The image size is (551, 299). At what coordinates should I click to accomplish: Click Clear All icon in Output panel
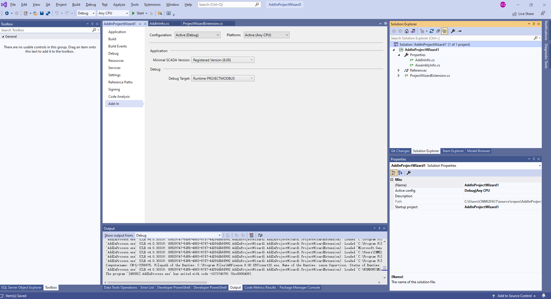pyautogui.click(x=252, y=235)
